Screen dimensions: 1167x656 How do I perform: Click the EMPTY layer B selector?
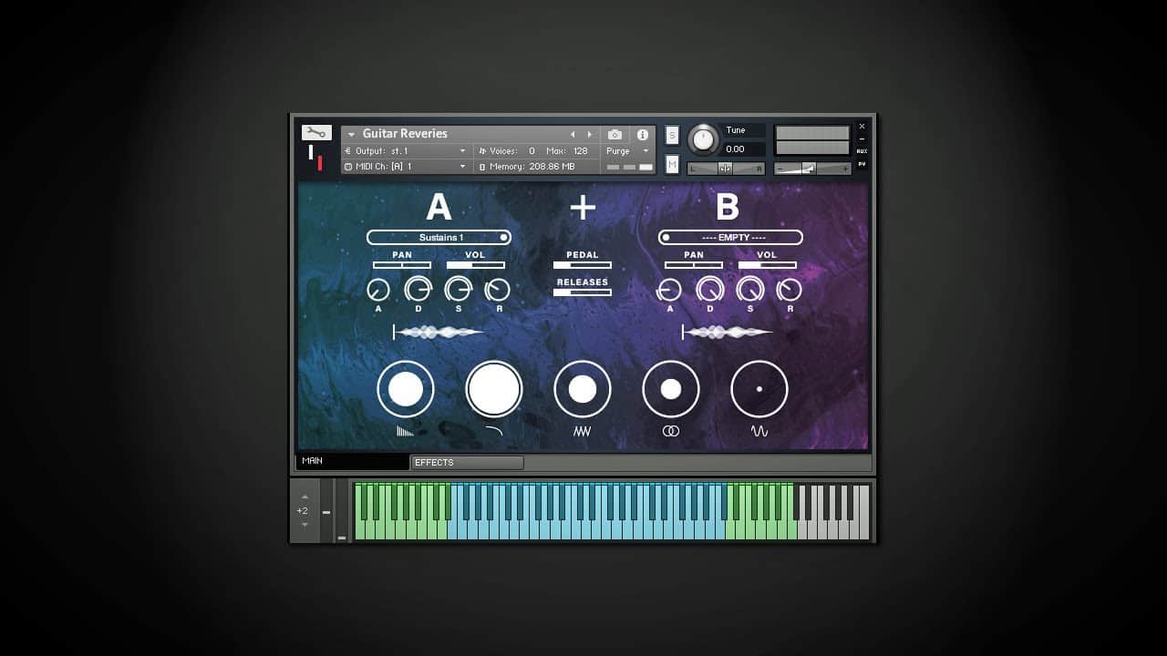pos(730,238)
